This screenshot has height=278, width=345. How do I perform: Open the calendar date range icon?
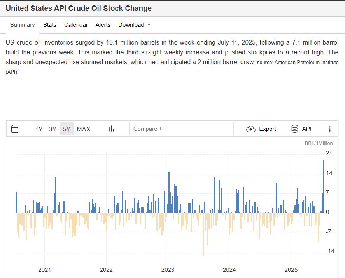[15, 129]
